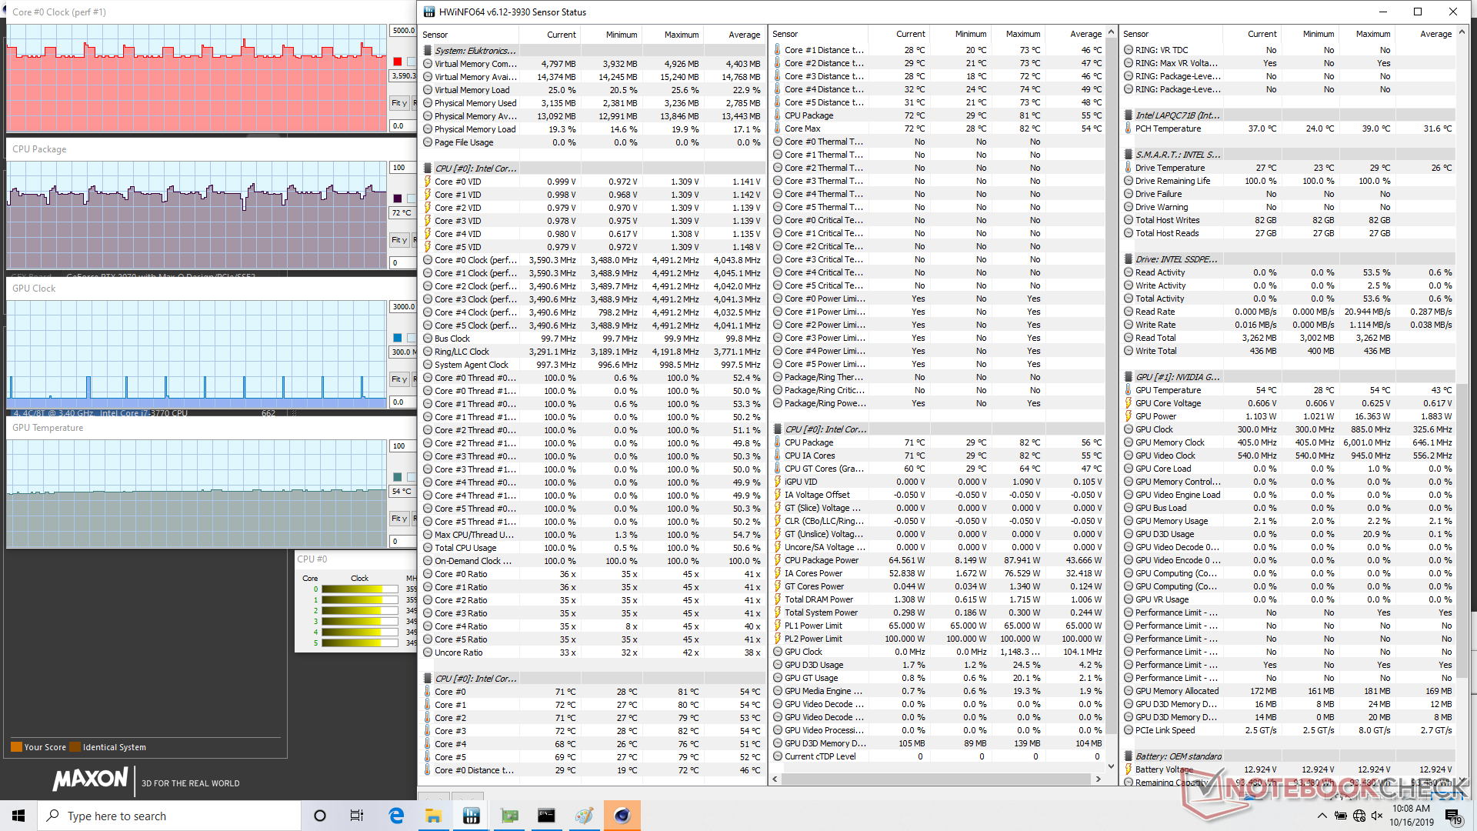Click the Intel LAPQC71B group icon

coord(1129,115)
